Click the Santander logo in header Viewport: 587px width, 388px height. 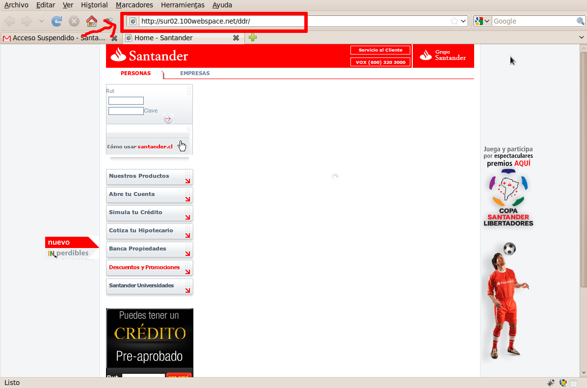point(149,55)
